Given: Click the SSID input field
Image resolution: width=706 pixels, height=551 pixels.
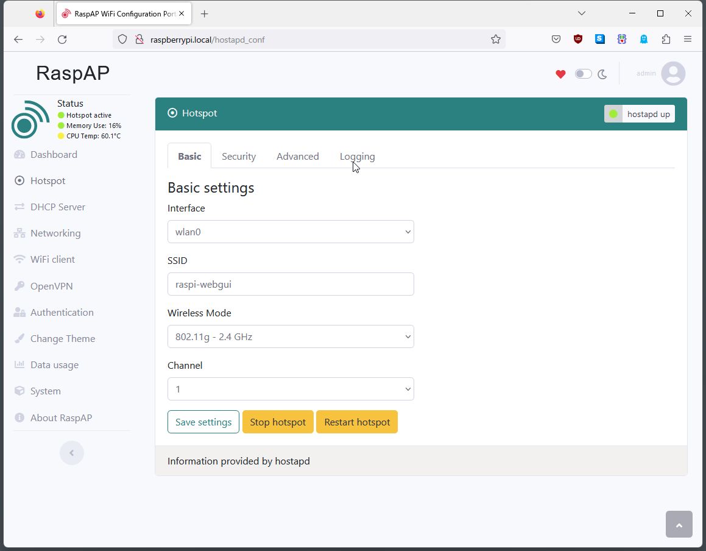Looking at the screenshot, I should click(x=291, y=284).
